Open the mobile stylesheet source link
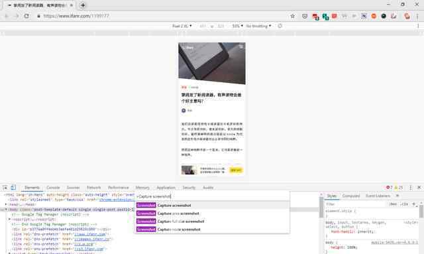This screenshot has width=424, height=254. point(394,242)
